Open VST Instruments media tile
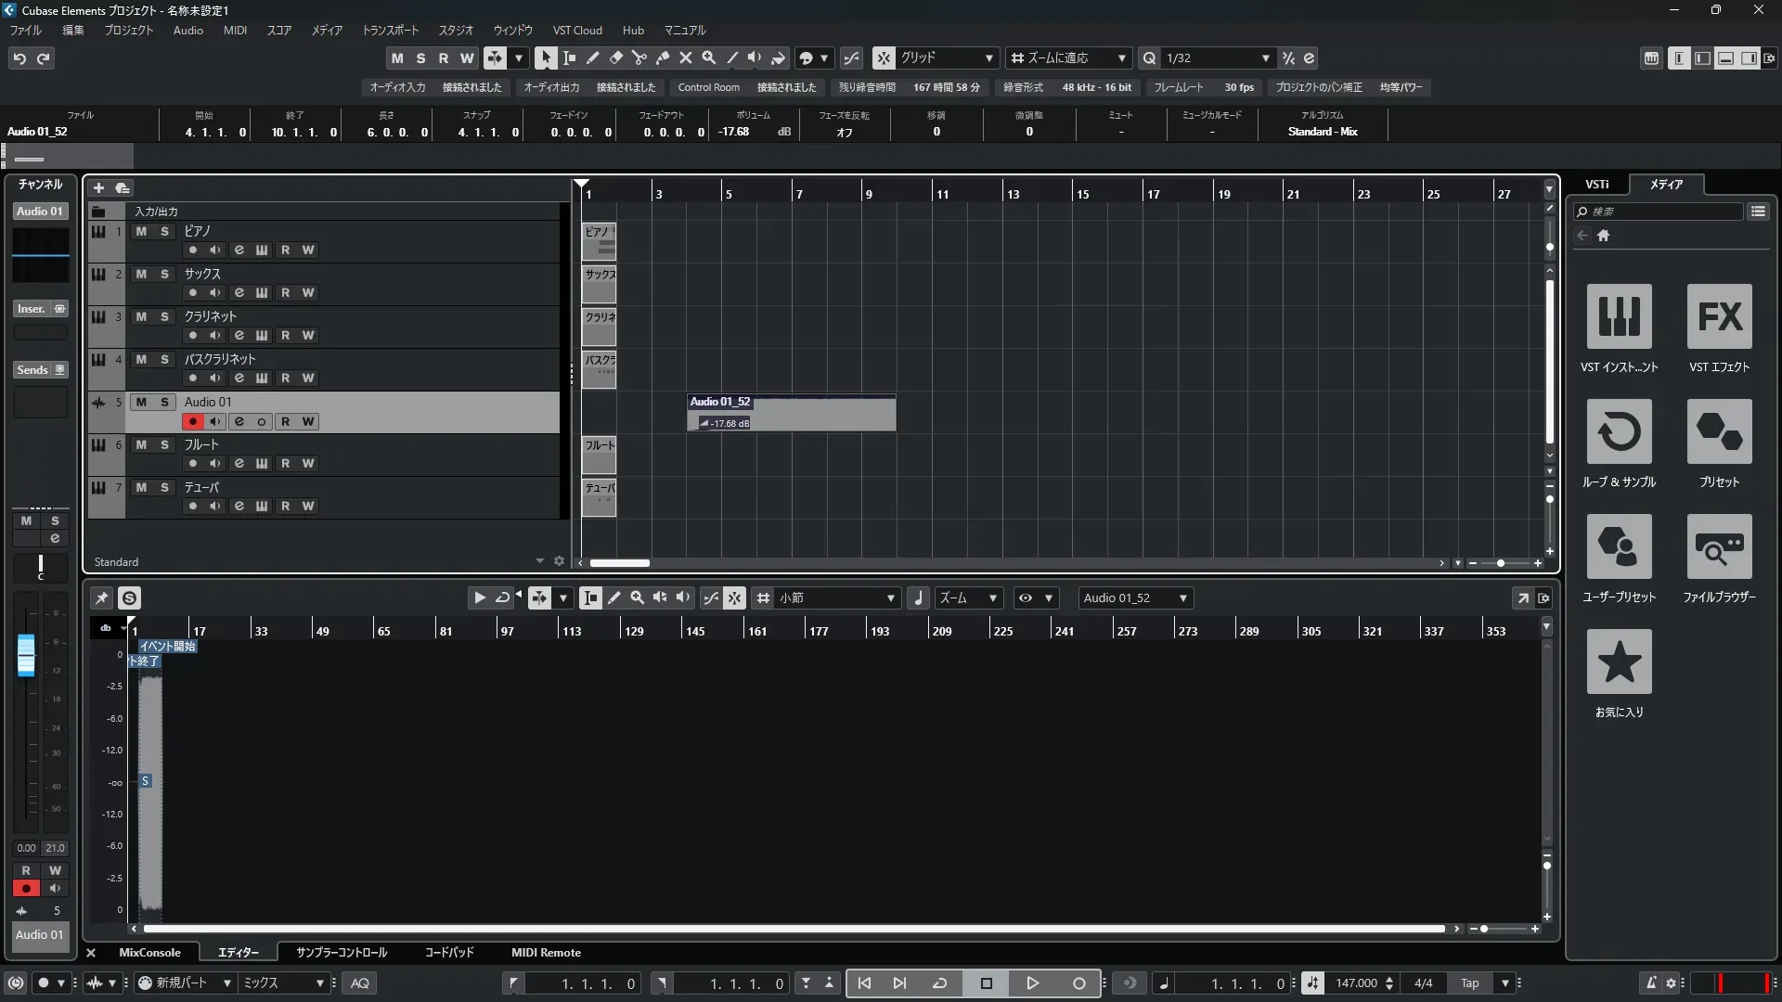1782x1002 pixels. (x=1619, y=316)
